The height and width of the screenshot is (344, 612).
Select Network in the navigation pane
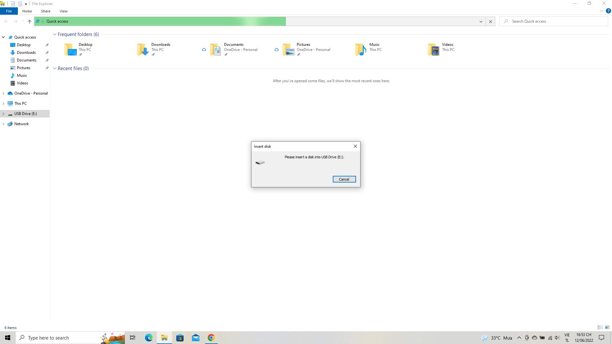(21, 124)
